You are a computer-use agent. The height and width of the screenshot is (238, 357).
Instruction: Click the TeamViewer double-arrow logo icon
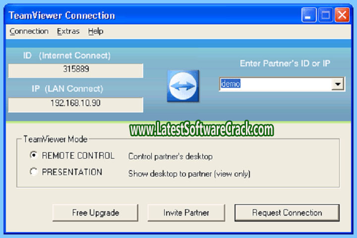point(182,86)
